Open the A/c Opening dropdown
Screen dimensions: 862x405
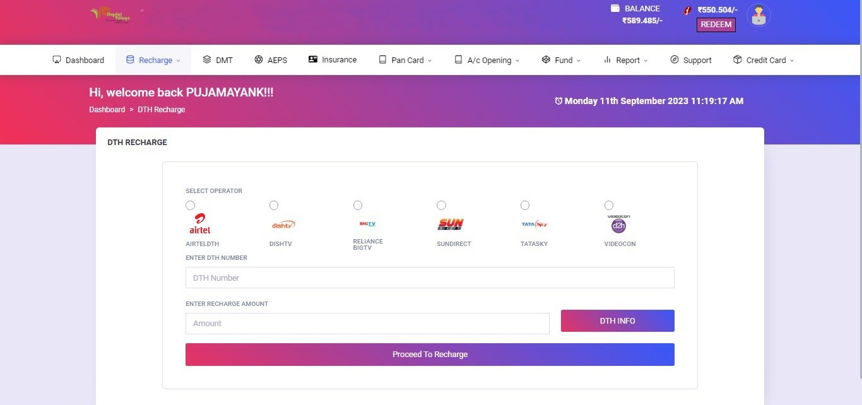[x=487, y=60]
